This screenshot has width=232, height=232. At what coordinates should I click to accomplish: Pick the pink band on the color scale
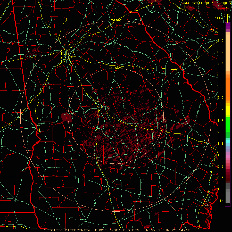point(228,156)
